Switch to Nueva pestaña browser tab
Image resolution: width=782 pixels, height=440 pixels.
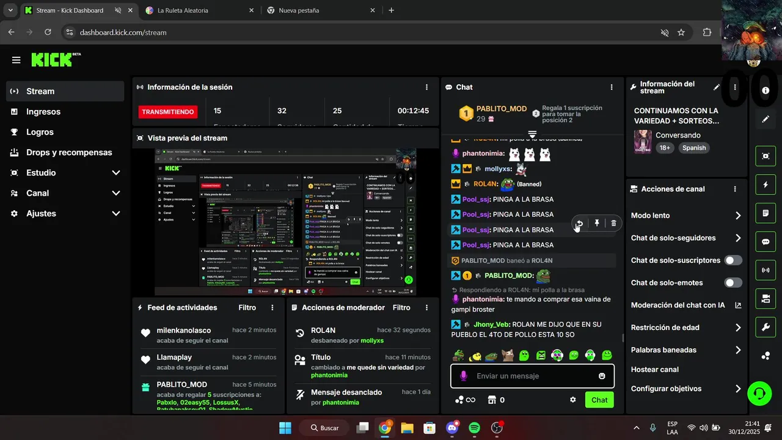[x=321, y=10]
